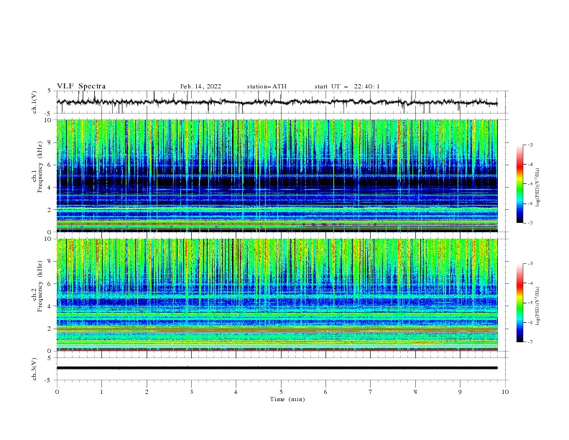Click the "-7" tick on ch.2 colorbar
Screen dimensions: 569x440
530,342
